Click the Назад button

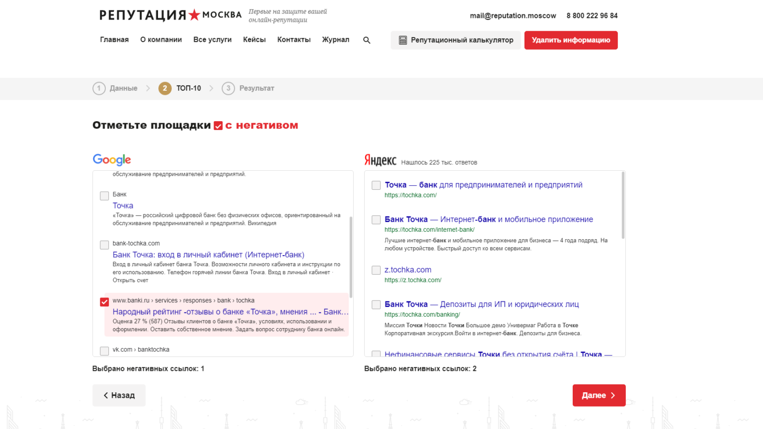point(119,395)
